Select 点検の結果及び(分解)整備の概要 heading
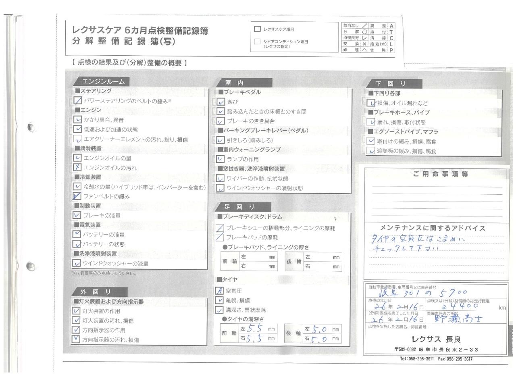Image resolution: width=516 pixels, height=387 pixels. click(x=129, y=63)
